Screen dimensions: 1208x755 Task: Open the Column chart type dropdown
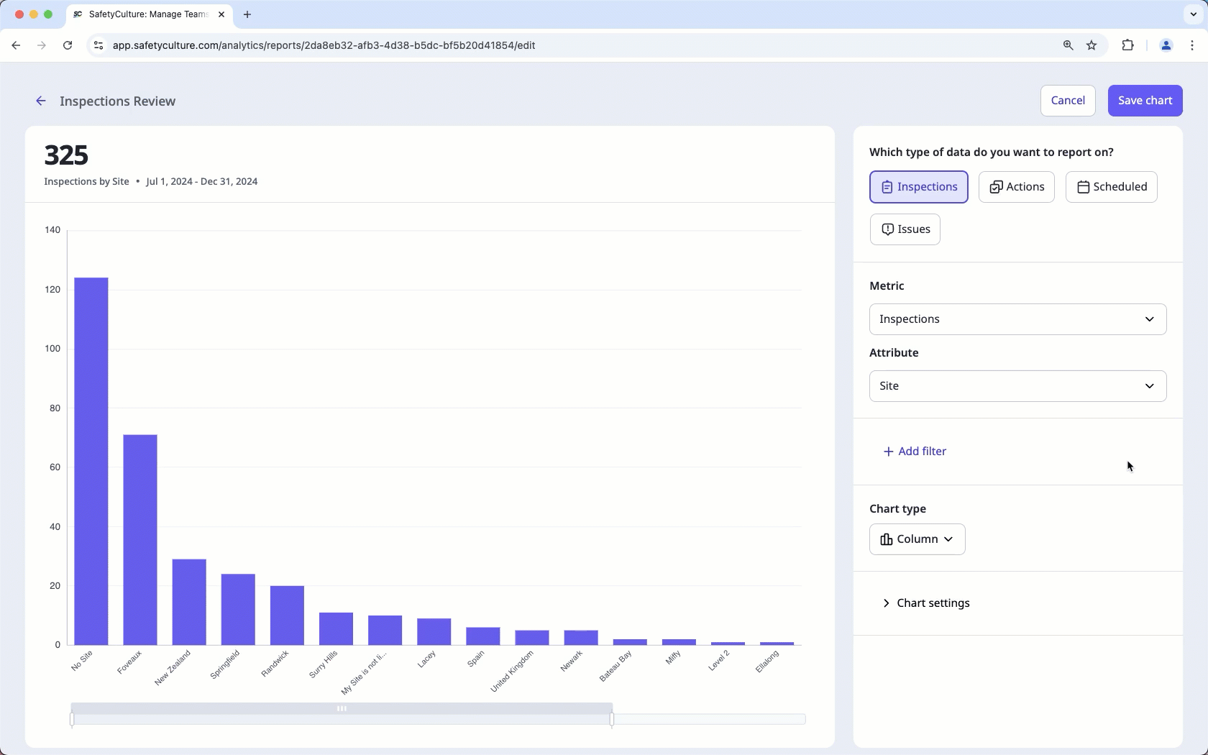917,539
